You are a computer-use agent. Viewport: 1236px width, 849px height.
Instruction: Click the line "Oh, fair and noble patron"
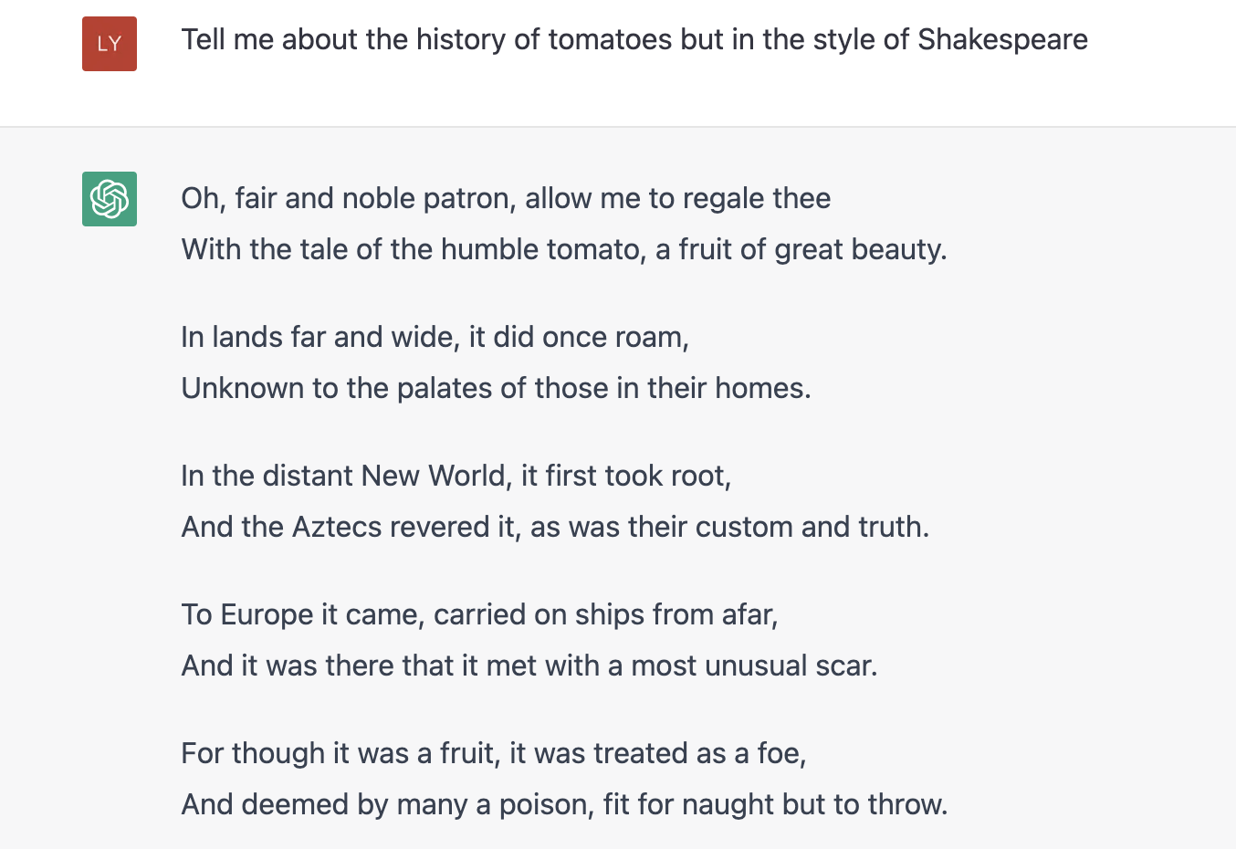505,198
